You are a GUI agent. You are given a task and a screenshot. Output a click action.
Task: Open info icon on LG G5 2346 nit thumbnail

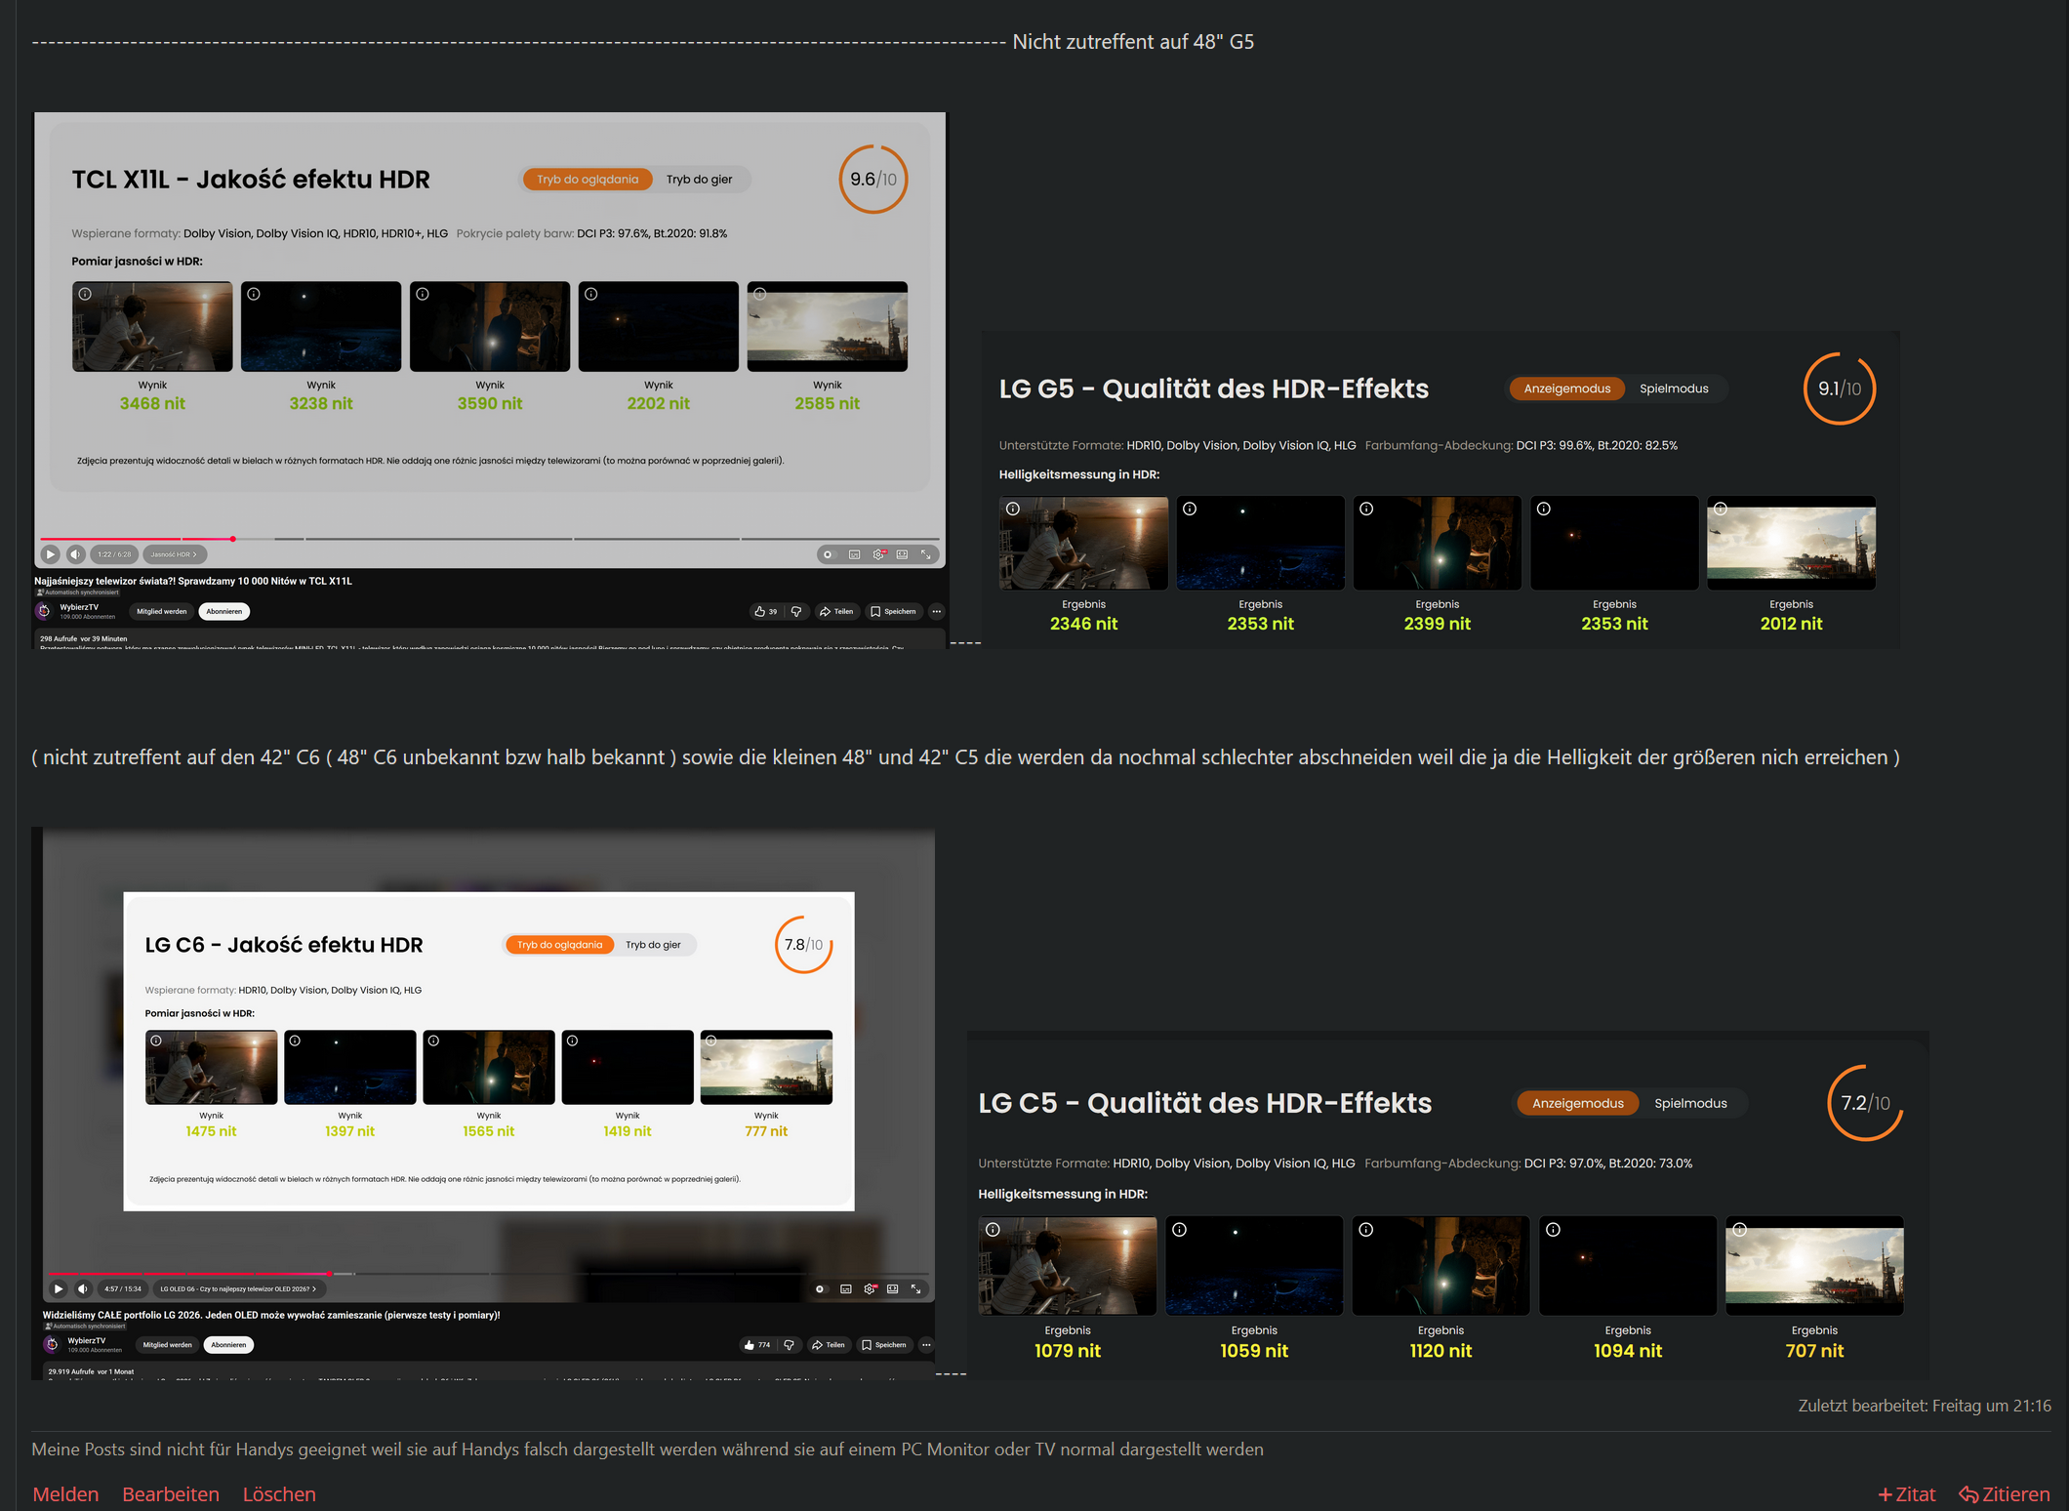click(1013, 509)
